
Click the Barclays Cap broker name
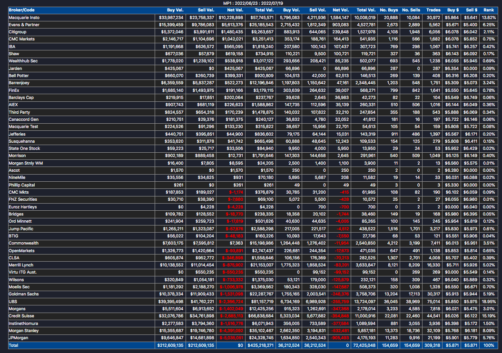pyautogui.click(x=21, y=98)
